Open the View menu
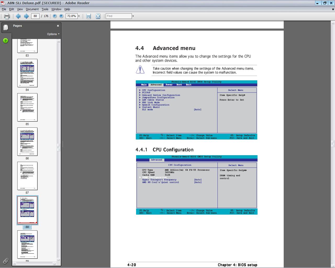335x268 pixels. pyautogui.click(x=20, y=9)
